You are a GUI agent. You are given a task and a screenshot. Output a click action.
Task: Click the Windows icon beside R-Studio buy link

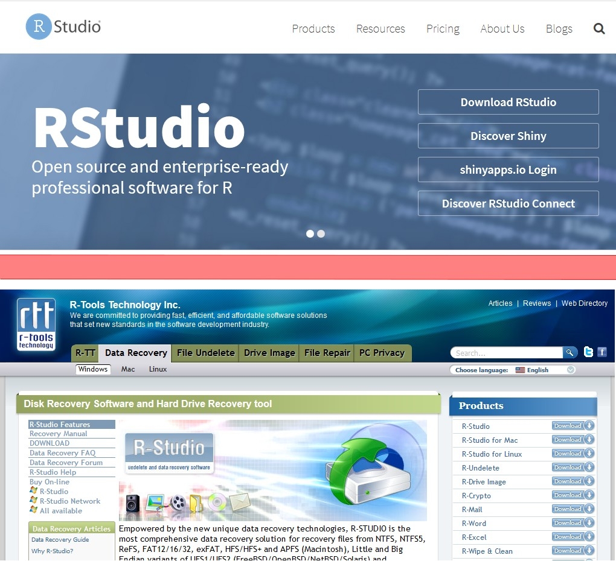(x=34, y=490)
